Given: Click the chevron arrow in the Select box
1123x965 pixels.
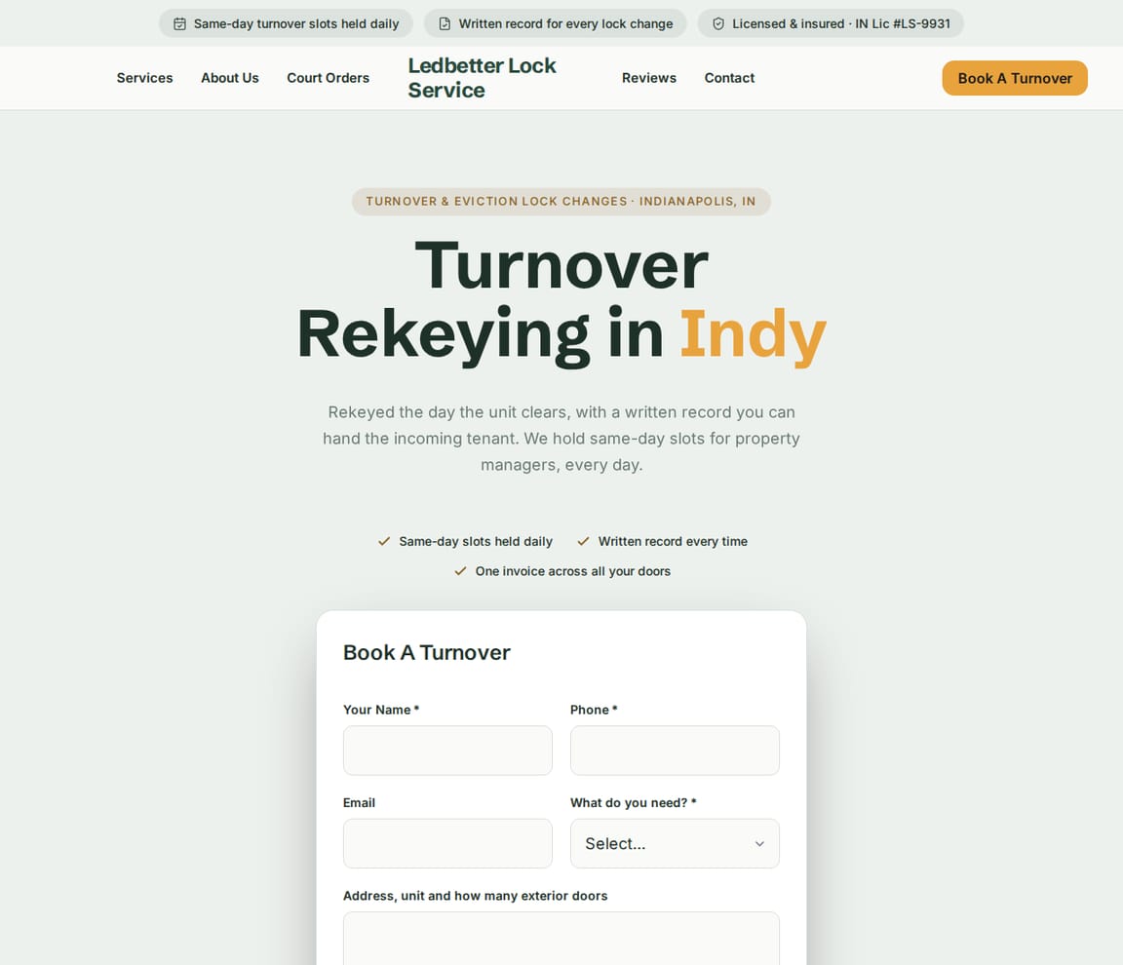Looking at the screenshot, I should click(759, 844).
